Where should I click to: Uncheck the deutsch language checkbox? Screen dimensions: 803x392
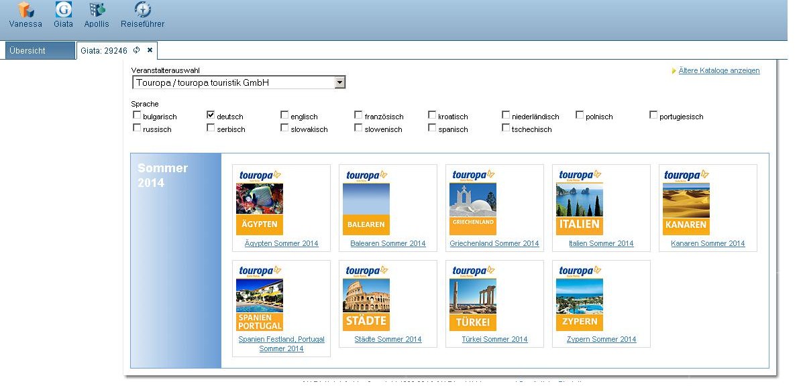tap(211, 115)
